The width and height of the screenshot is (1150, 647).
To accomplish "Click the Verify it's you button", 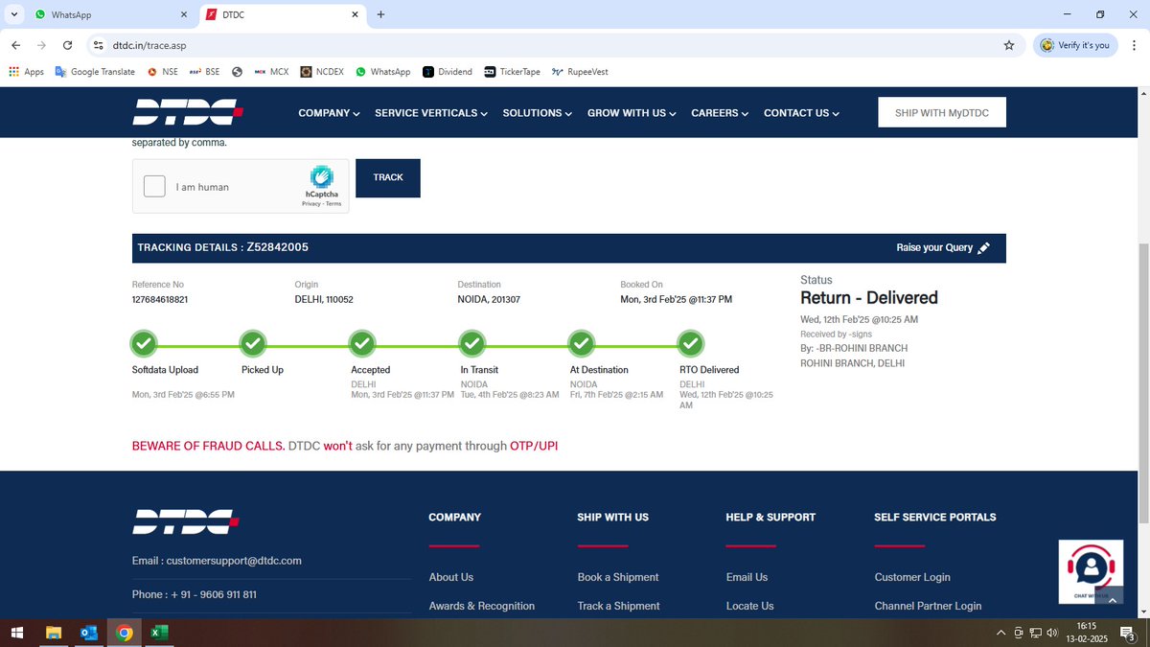I will click(1075, 45).
